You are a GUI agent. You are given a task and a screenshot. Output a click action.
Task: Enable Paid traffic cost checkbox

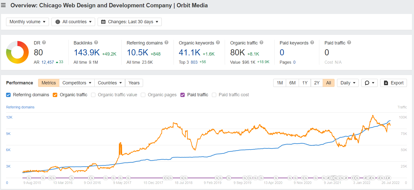click(214, 95)
